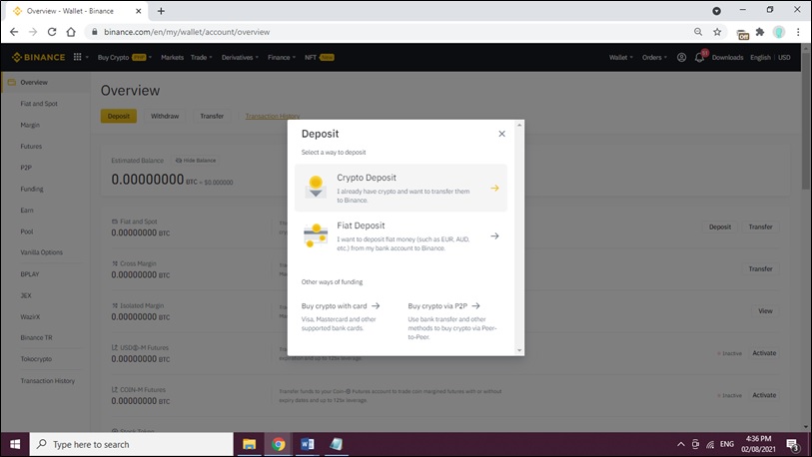Open the notifications bell icon
The height and width of the screenshot is (457, 812).
(699, 58)
